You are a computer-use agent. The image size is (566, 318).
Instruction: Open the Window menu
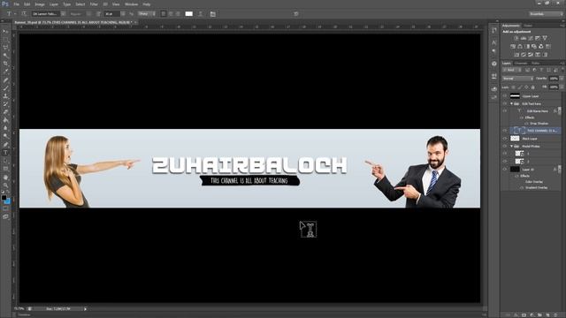(x=131, y=4)
